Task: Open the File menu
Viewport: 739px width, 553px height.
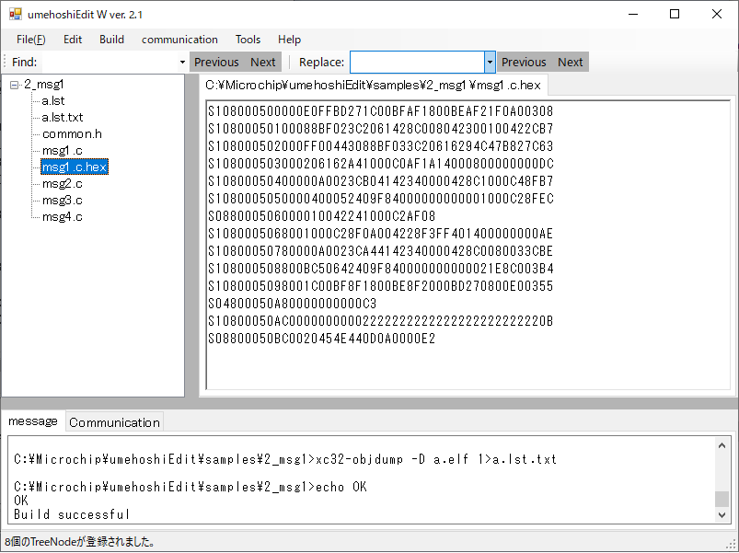Action: coord(31,40)
